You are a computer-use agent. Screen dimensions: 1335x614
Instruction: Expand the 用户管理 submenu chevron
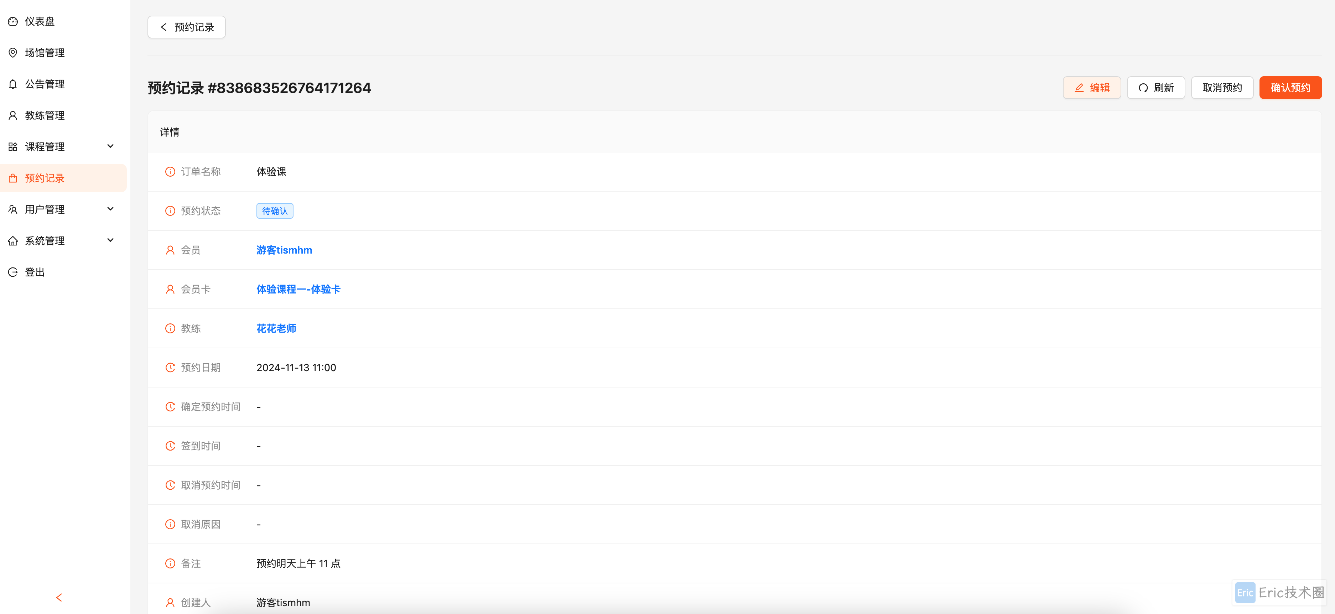tap(110, 209)
